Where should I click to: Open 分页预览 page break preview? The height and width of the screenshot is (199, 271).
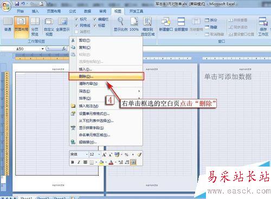pos(35,26)
